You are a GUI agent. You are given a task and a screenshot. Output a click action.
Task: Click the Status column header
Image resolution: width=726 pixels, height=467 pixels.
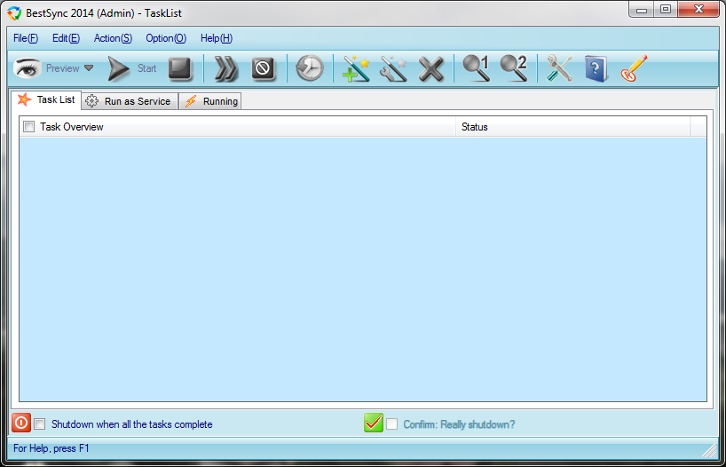click(x=573, y=126)
